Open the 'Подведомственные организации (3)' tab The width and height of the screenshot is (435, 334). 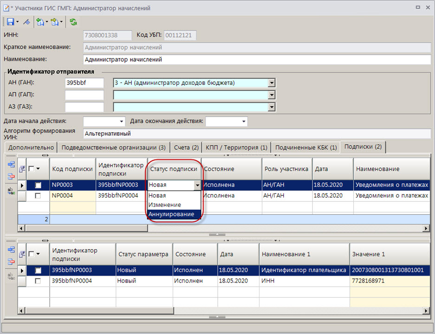point(113,148)
